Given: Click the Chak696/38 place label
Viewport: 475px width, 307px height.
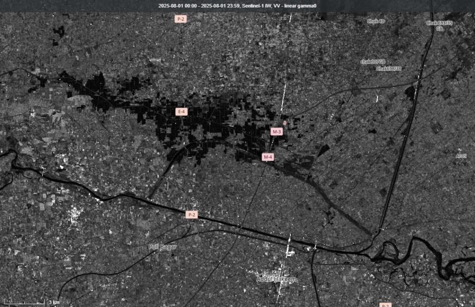Looking at the screenshot, I should click(x=389, y=69).
